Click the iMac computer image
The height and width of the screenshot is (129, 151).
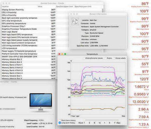41,103
